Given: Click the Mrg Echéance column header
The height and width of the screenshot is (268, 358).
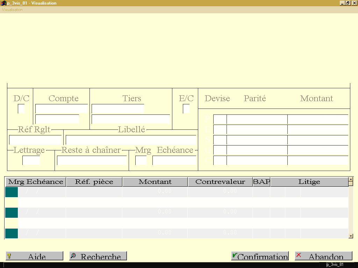Looking at the screenshot, I should pyautogui.click(x=36, y=182).
